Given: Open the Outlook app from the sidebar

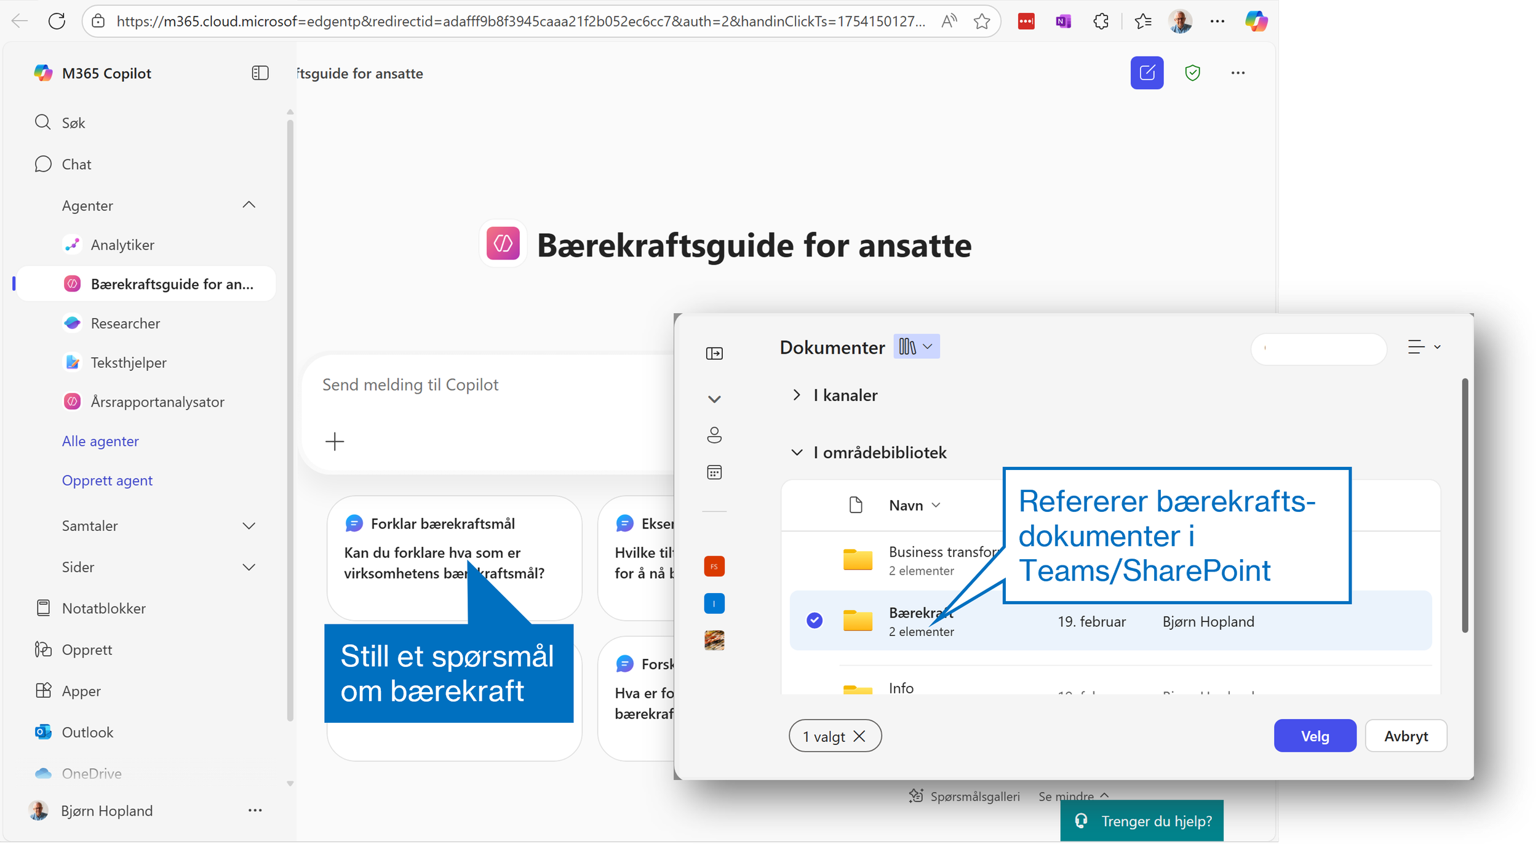Looking at the screenshot, I should pos(87,732).
